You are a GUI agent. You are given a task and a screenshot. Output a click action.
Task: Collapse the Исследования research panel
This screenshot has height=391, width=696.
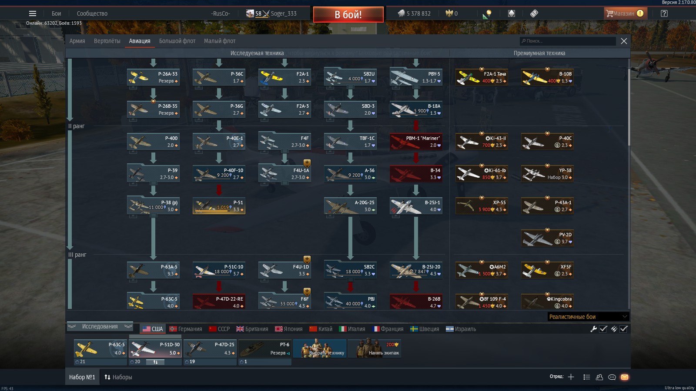click(x=100, y=326)
